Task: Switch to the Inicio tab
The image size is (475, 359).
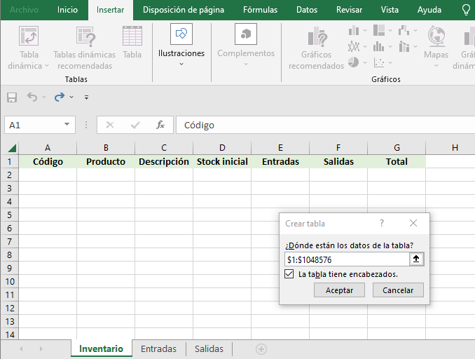Action: point(67,10)
